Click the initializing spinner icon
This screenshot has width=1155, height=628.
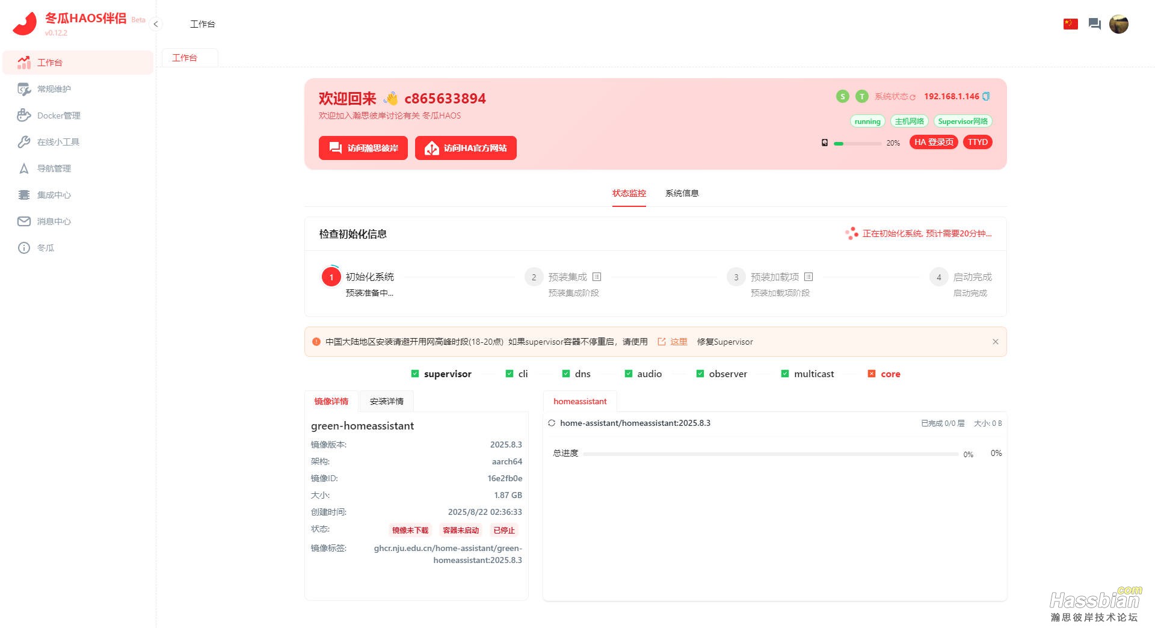[851, 233]
